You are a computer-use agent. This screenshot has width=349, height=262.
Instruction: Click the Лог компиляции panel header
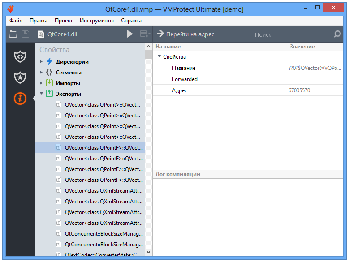point(248,174)
